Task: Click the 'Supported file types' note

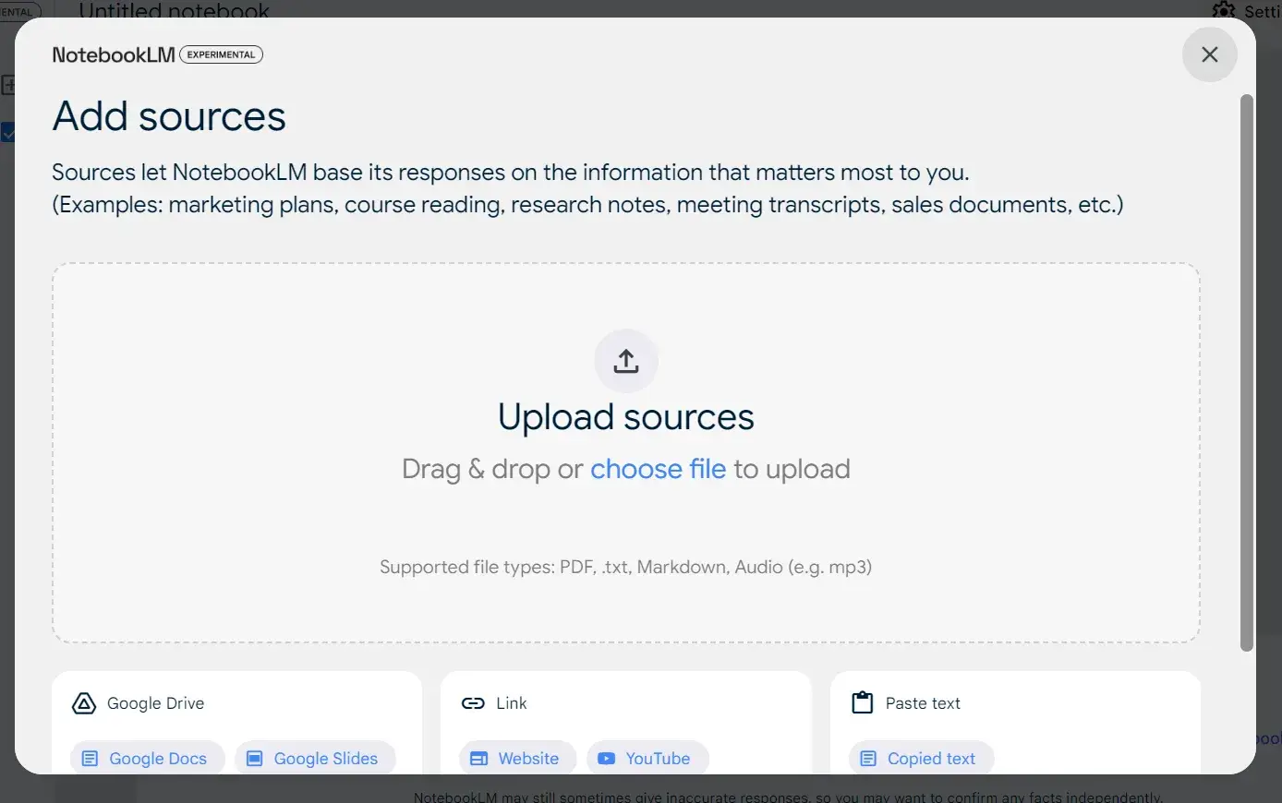Action: pos(625,567)
